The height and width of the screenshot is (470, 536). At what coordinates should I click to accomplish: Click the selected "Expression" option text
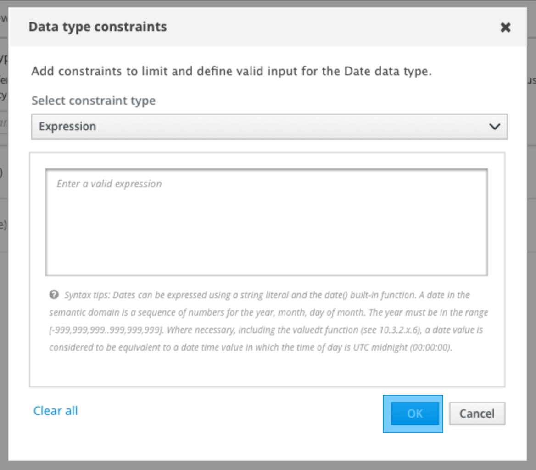click(67, 127)
